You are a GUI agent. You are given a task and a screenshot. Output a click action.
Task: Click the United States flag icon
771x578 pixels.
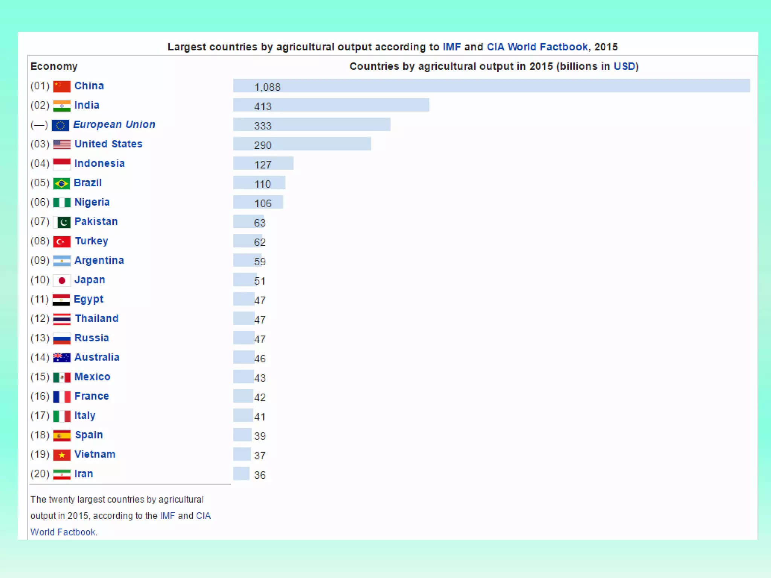(x=62, y=144)
